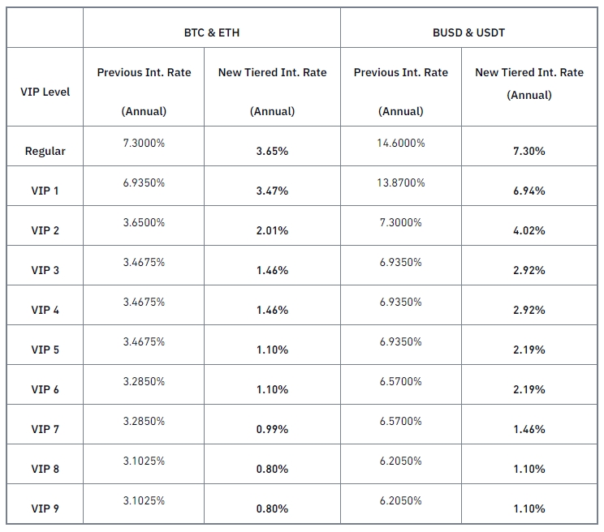Click the 3.65% new tiered rate
The image size is (604, 532).
[x=272, y=151]
